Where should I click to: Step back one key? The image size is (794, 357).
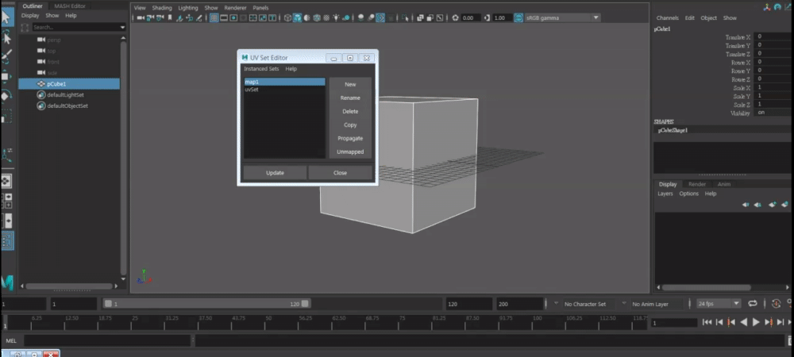[x=730, y=322]
